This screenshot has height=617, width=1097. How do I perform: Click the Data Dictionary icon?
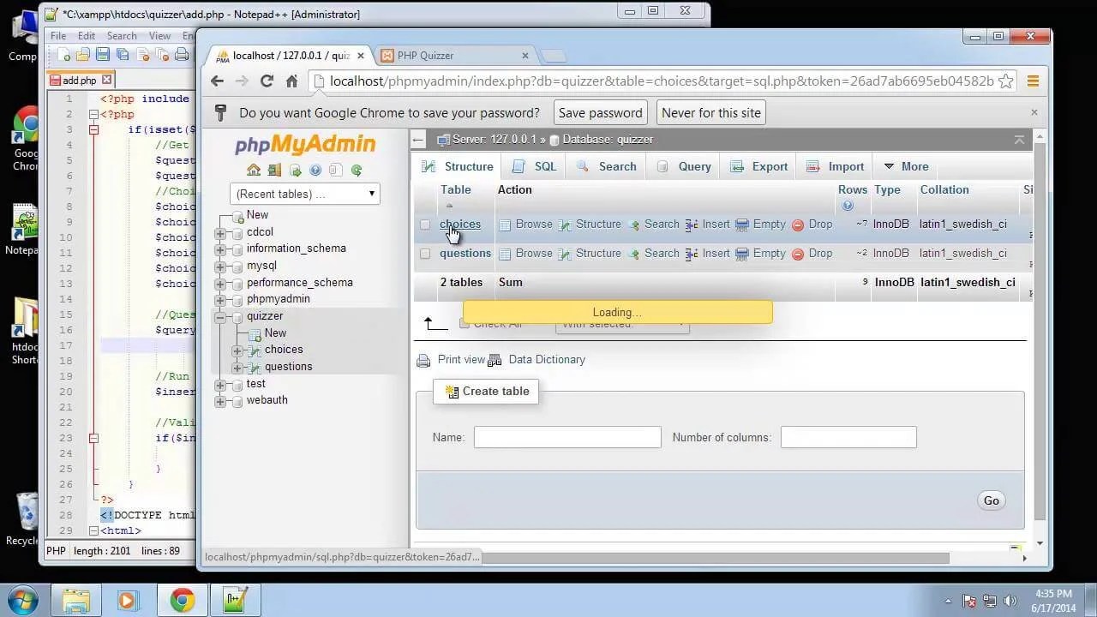495,361
